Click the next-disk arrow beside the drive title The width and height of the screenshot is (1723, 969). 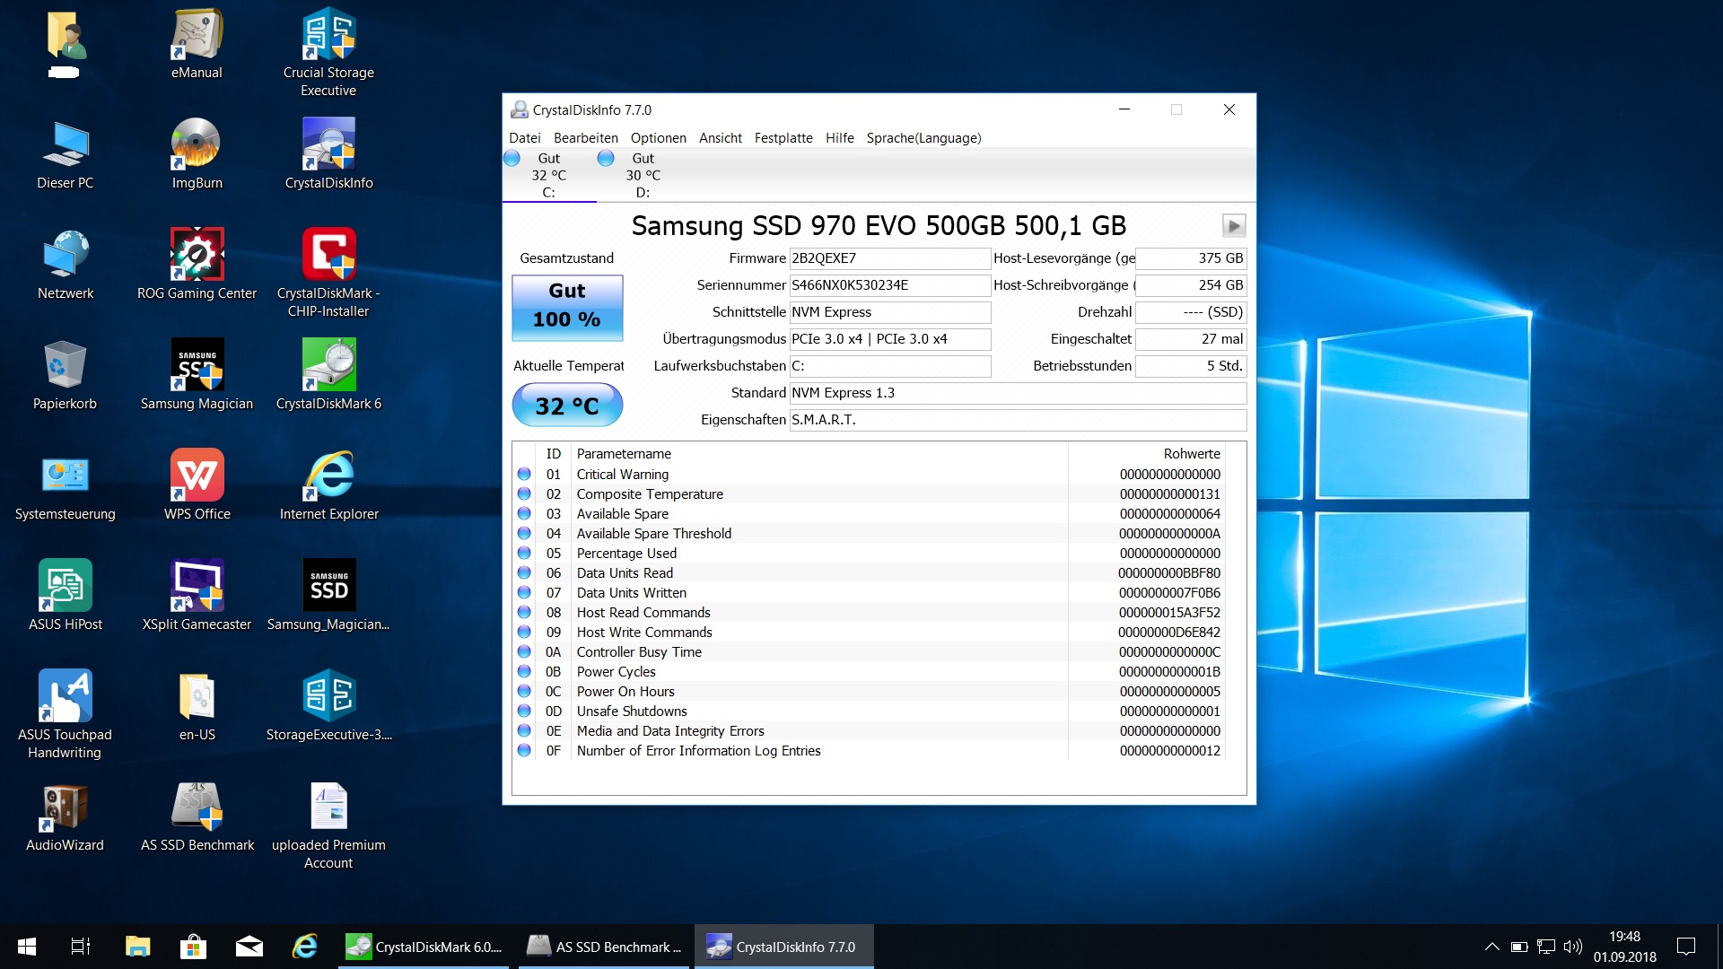pyautogui.click(x=1234, y=226)
